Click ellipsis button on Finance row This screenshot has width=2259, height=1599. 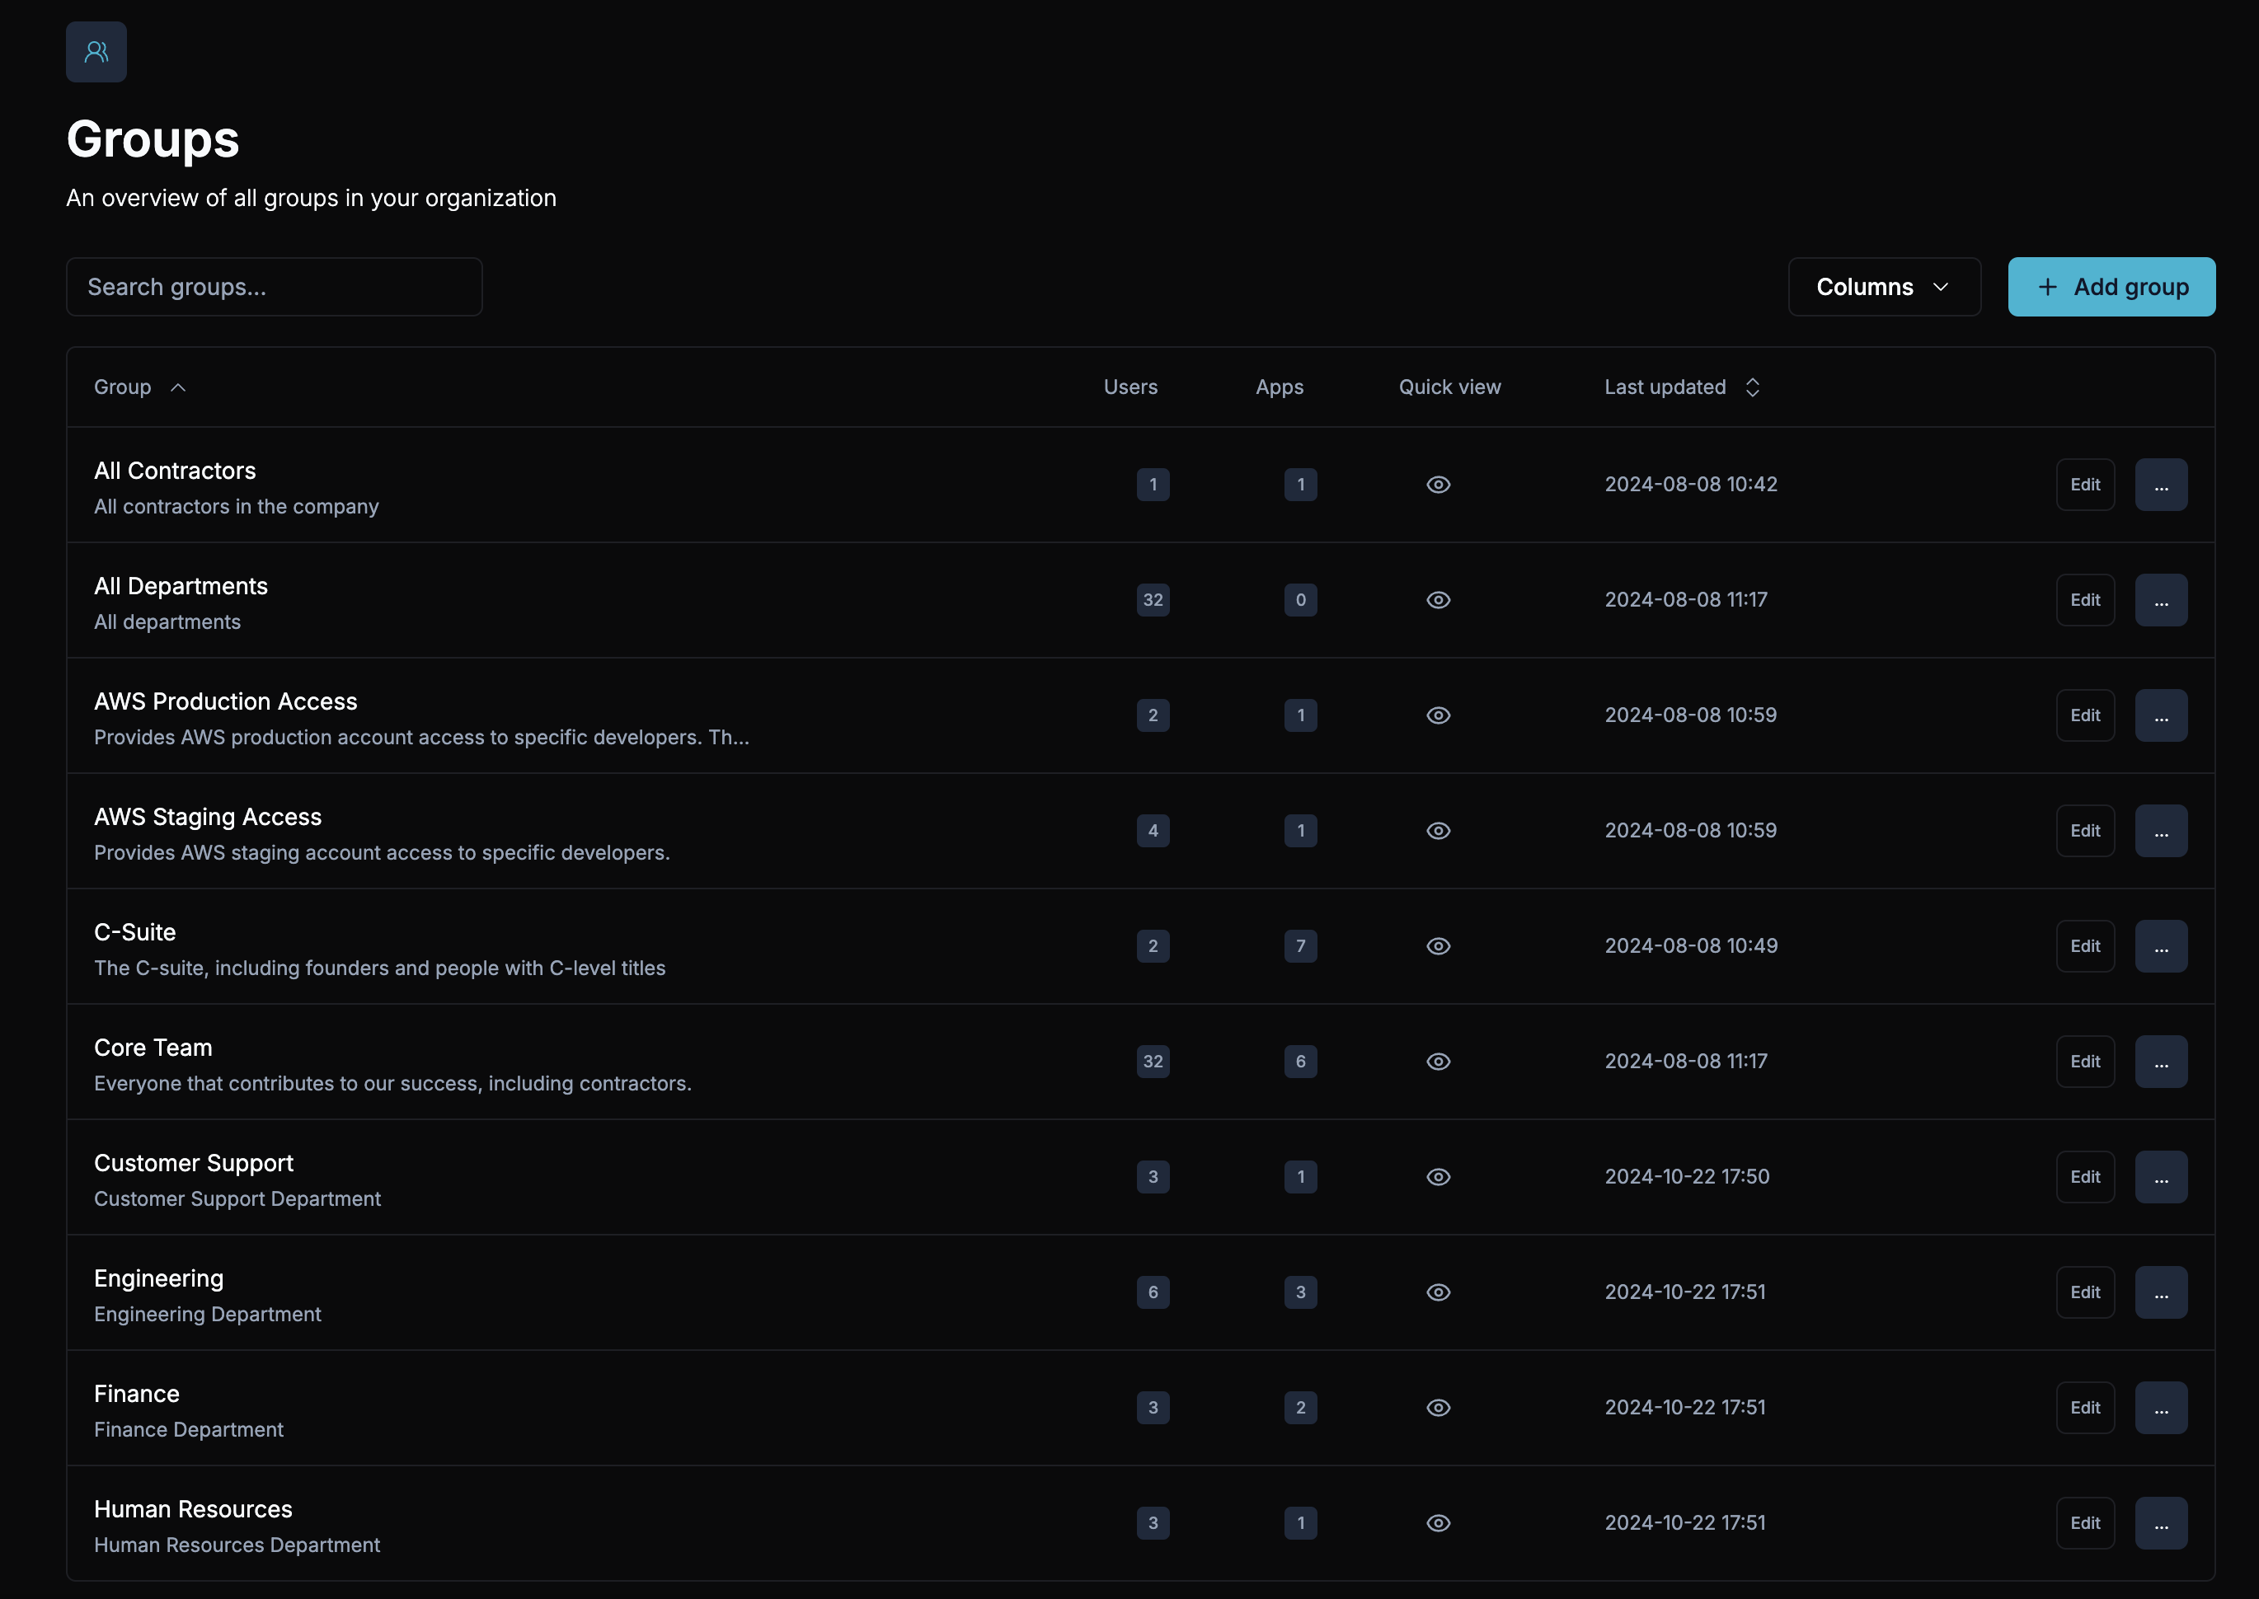pos(2161,1408)
